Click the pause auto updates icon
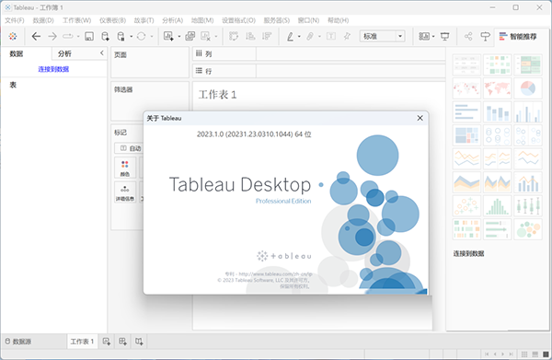The width and height of the screenshot is (552, 360). pos(121,36)
